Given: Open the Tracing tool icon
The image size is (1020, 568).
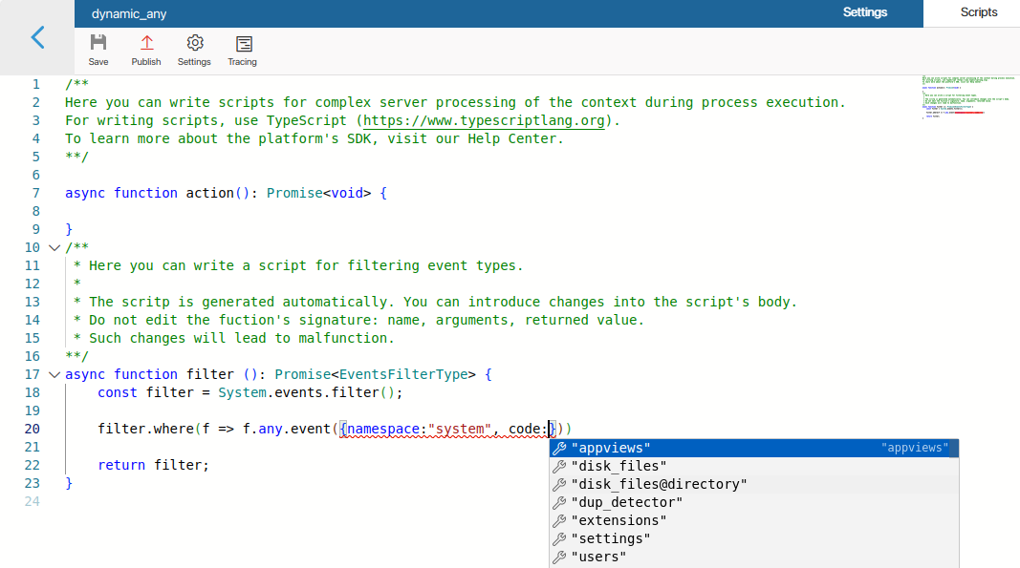Looking at the screenshot, I should click(243, 44).
